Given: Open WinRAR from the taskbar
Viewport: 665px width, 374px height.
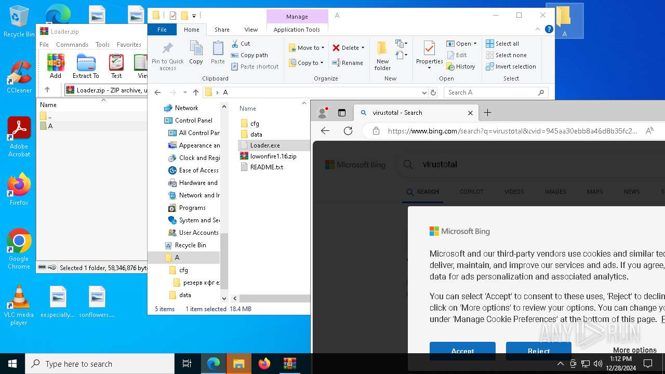Looking at the screenshot, I should tap(289, 364).
